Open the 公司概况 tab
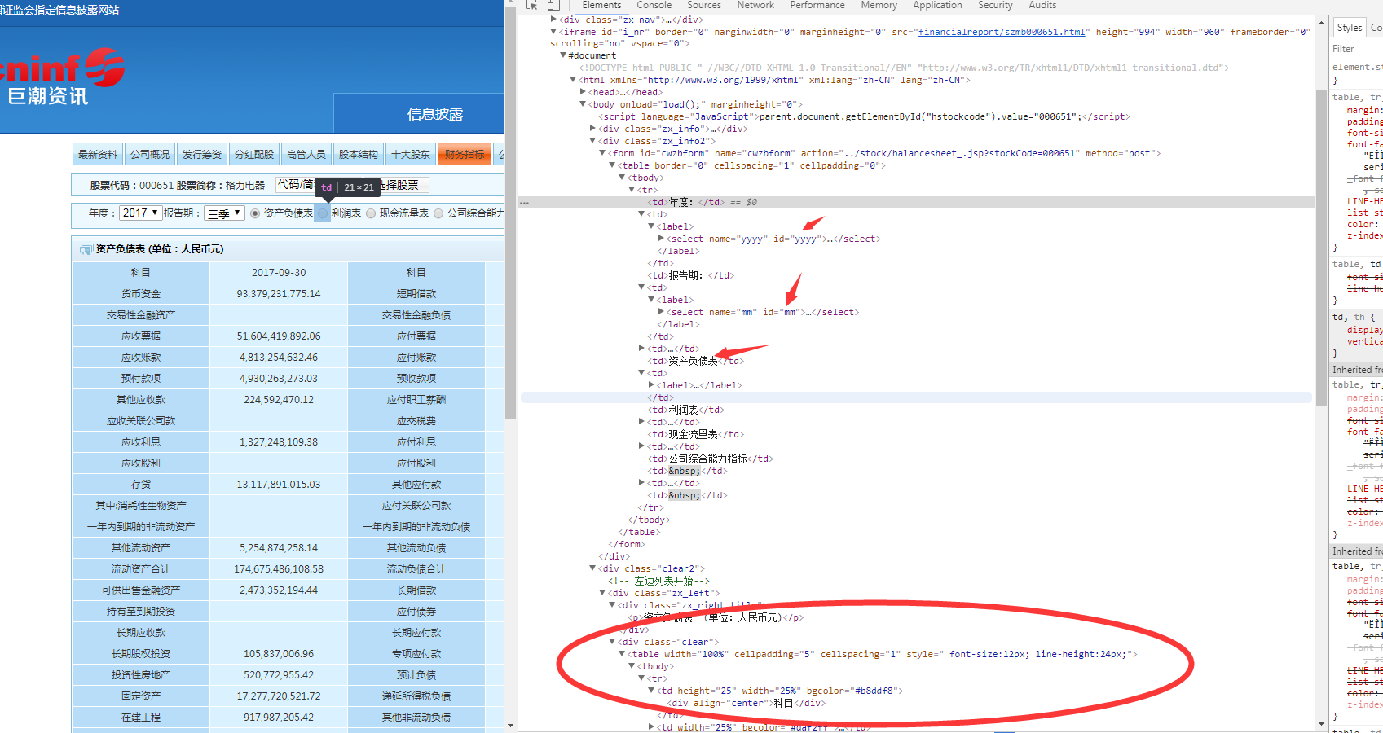 pyautogui.click(x=150, y=154)
